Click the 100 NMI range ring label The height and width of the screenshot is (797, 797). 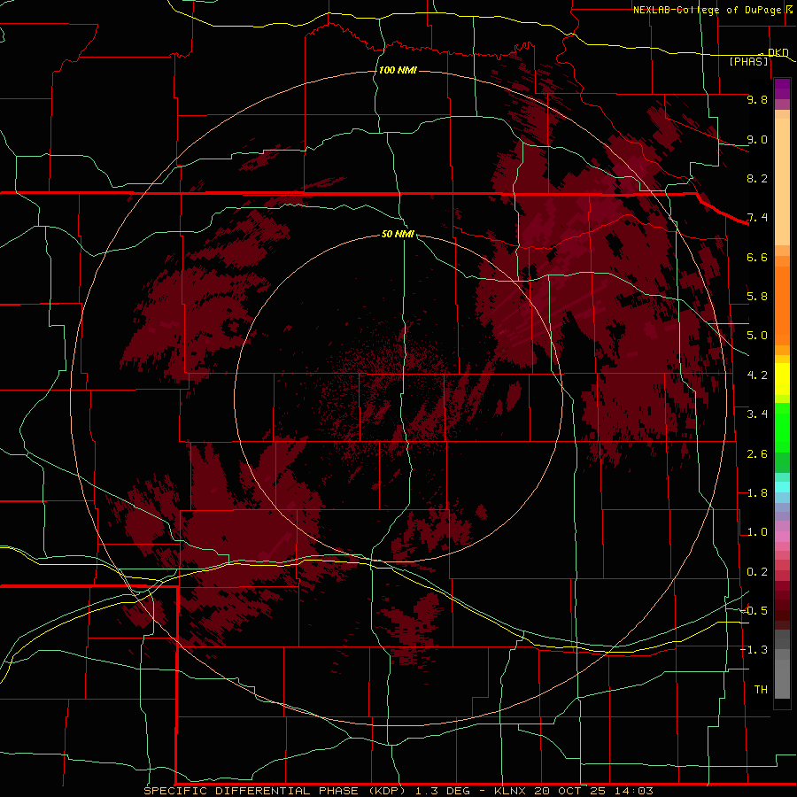click(x=398, y=70)
